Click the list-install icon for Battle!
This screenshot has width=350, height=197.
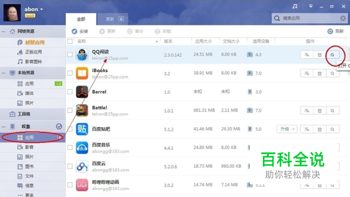pos(307,111)
